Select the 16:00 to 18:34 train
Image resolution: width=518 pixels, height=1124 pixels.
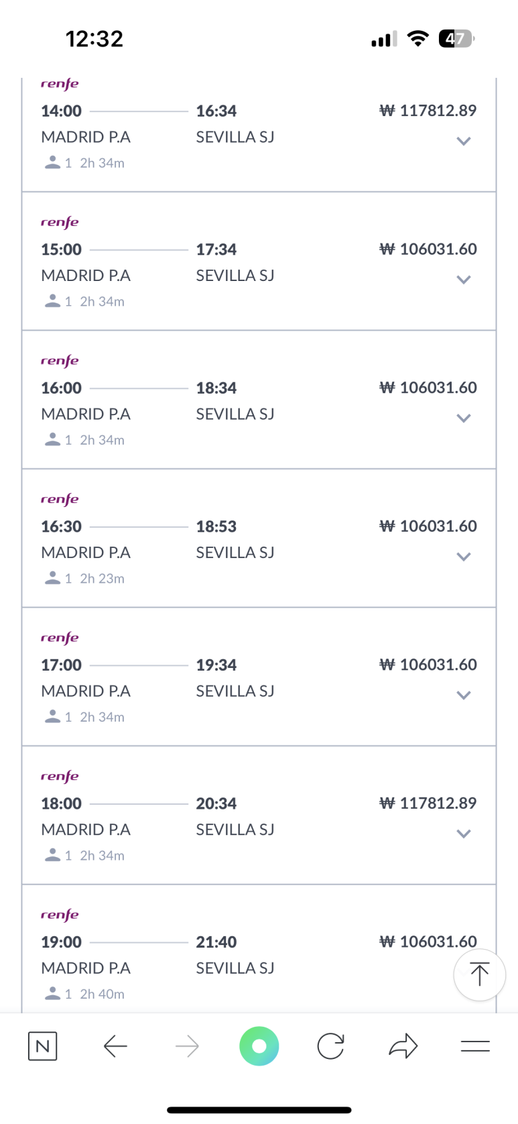[x=259, y=400]
